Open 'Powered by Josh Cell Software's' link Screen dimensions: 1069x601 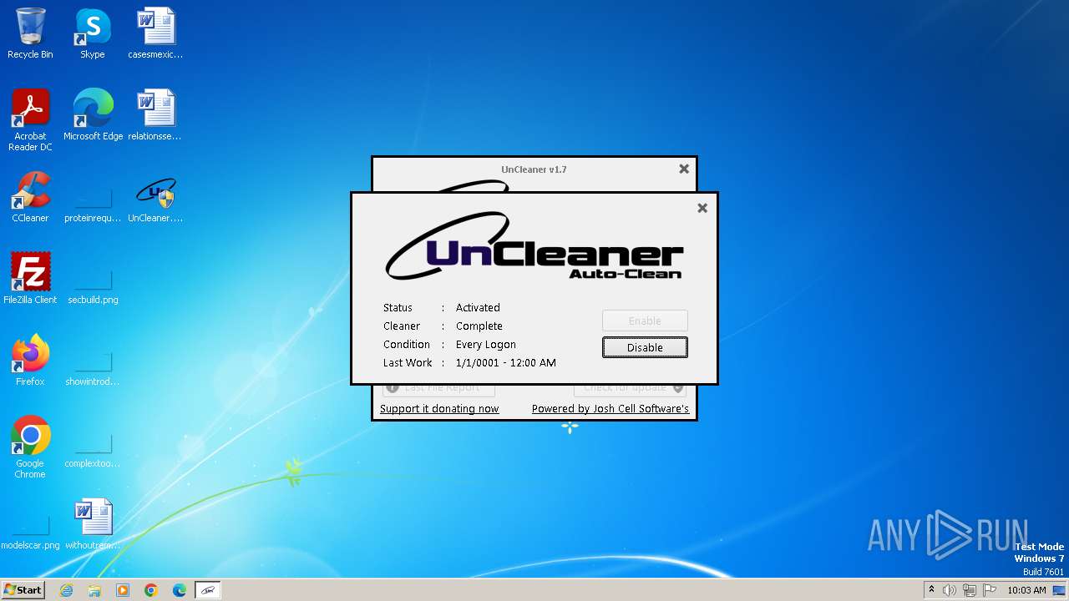point(610,408)
